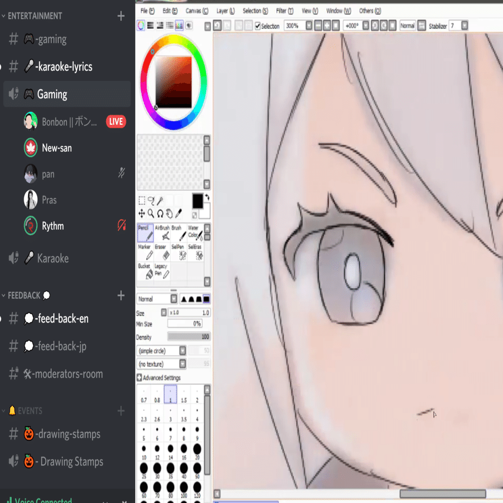Screen dimensions: 503x503
Task: Select brush size preset 20
Action: [197, 451]
